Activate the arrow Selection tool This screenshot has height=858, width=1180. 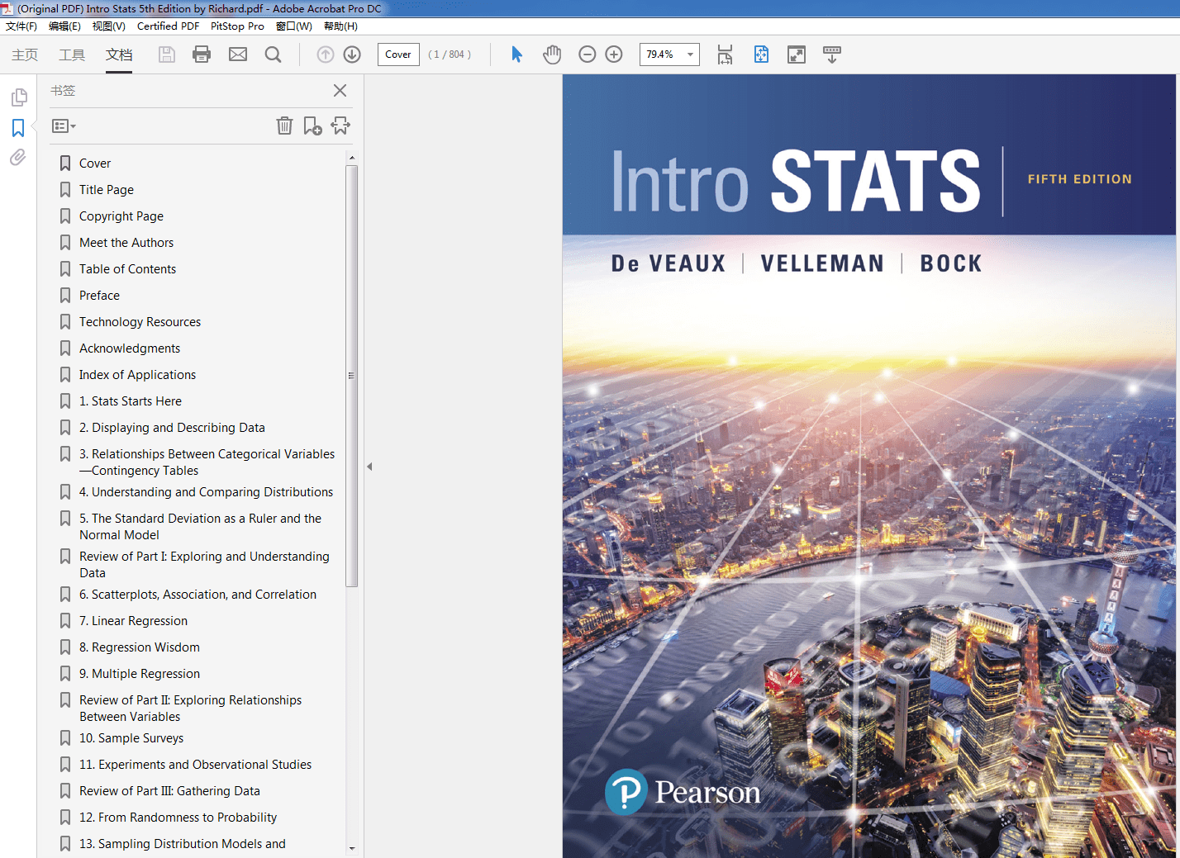(x=516, y=54)
